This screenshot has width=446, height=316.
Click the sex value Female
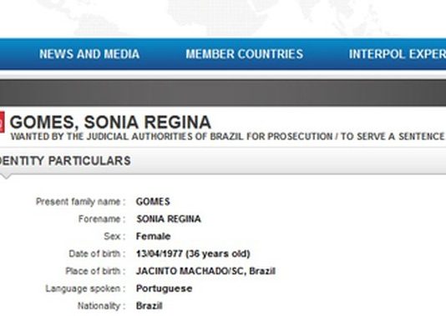[154, 236]
